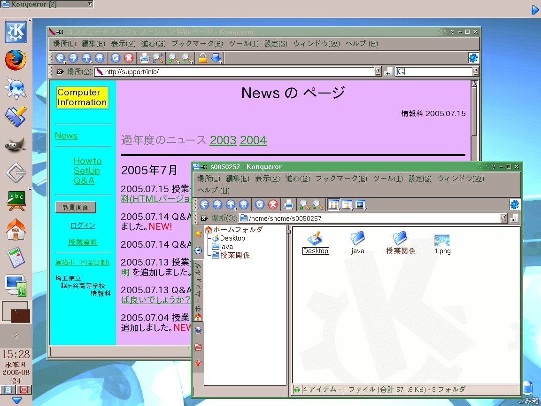541x406 pixels.
Task: Expand the http://support/info/ location history dropdown
Action: click(378, 72)
